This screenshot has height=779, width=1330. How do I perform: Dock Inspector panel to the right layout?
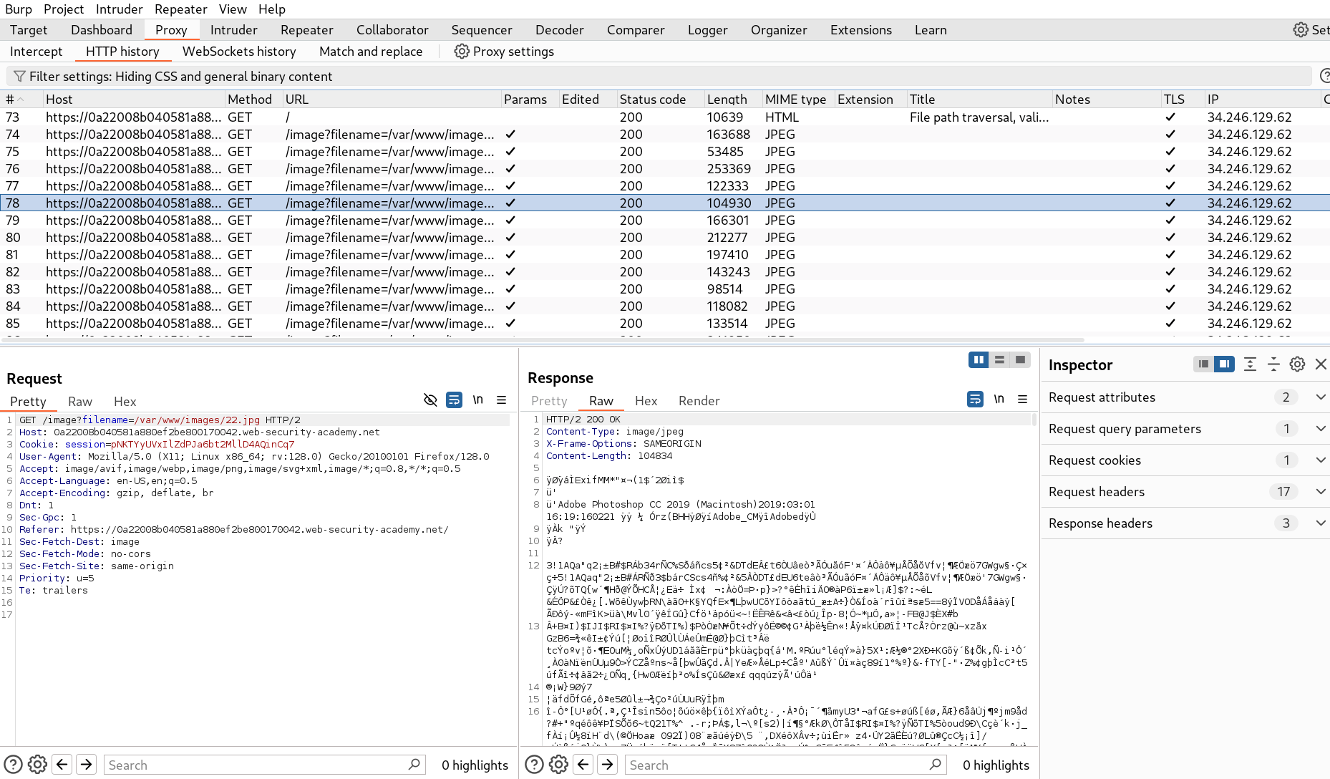click(1225, 364)
